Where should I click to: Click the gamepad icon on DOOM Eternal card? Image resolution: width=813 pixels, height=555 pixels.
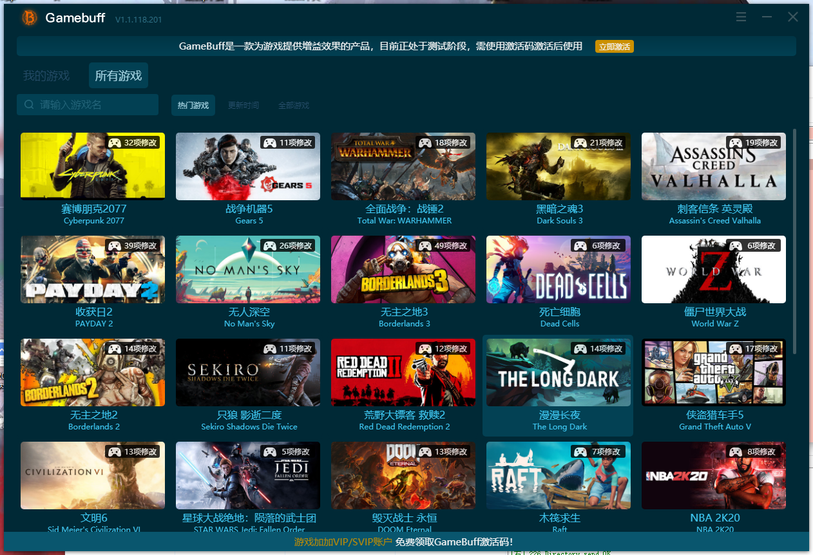point(425,451)
